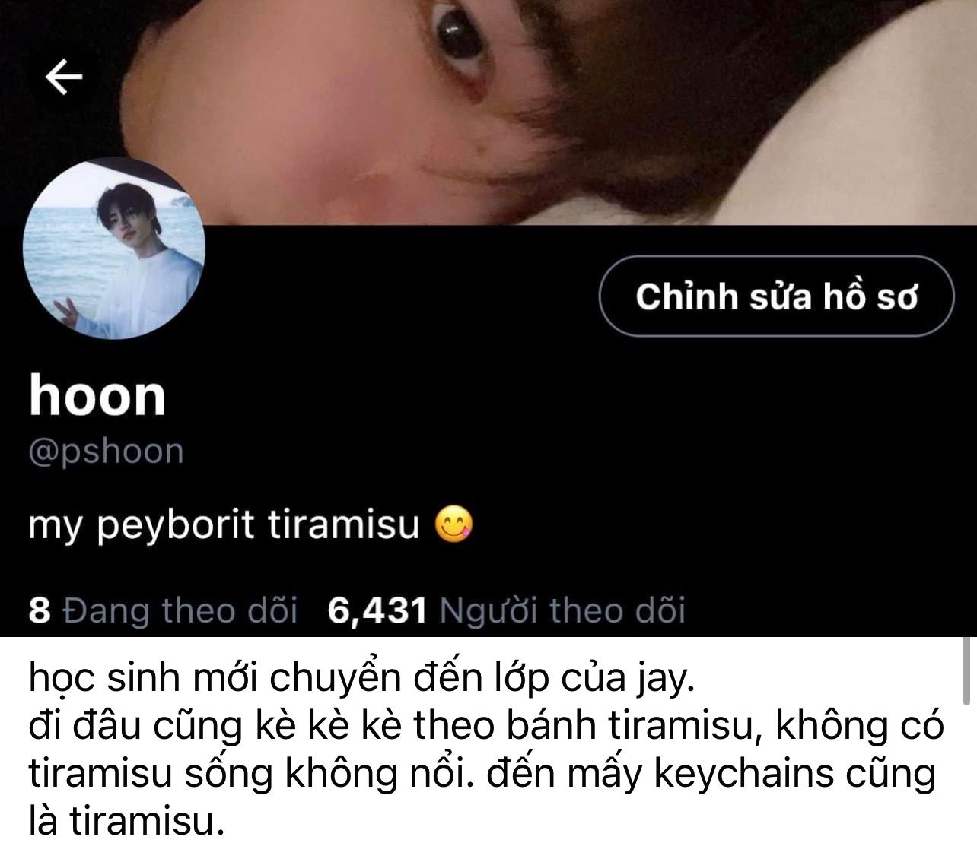
Task: Open the Đang theo dõi following list
Action: coord(180,610)
